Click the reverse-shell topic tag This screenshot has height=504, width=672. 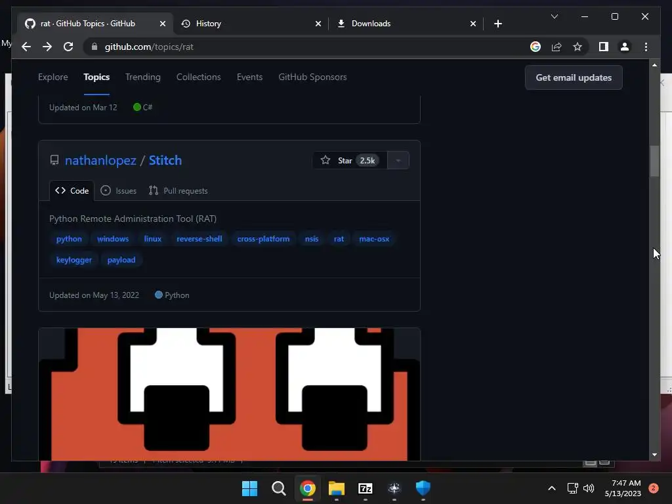(x=199, y=239)
